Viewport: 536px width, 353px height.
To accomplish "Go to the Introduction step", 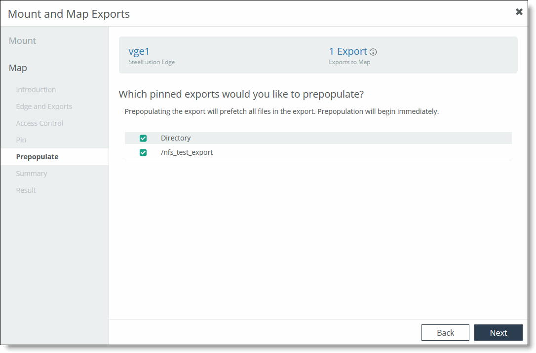I will click(36, 90).
